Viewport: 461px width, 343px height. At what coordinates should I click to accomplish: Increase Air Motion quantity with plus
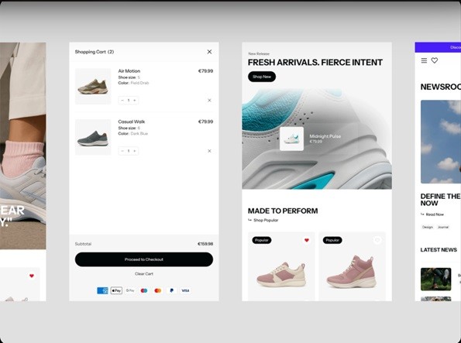135,100
